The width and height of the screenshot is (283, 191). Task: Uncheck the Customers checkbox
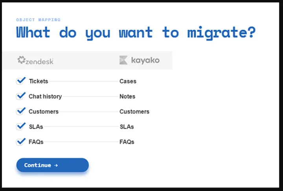(x=20, y=111)
